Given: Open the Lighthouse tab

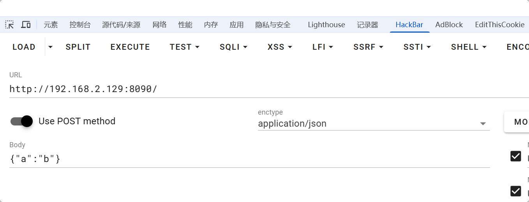Looking at the screenshot, I should click(326, 25).
